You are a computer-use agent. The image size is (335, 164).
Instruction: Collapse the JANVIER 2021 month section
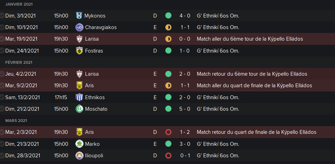[20, 4]
